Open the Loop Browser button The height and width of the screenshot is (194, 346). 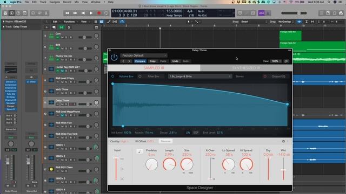click(335, 13)
